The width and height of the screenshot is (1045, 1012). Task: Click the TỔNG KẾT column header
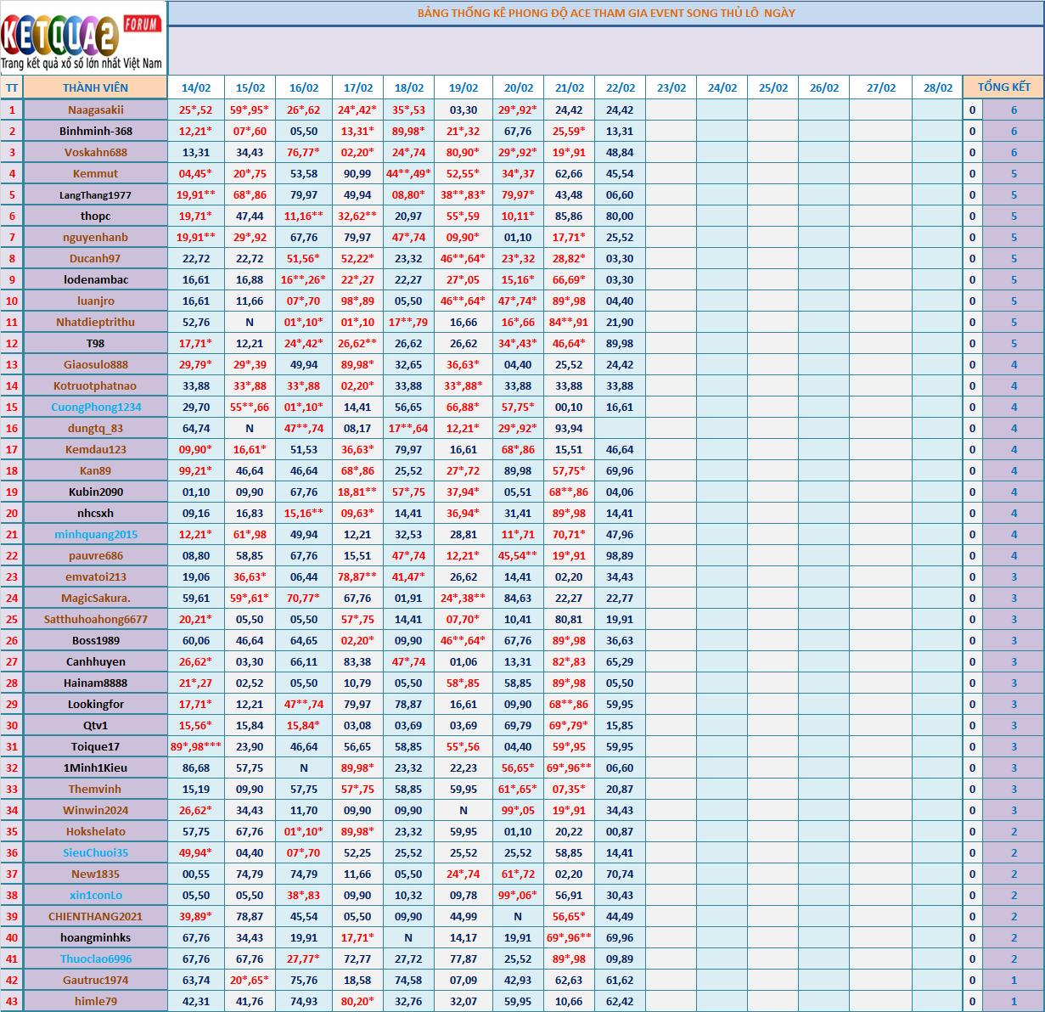[x=1003, y=87]
